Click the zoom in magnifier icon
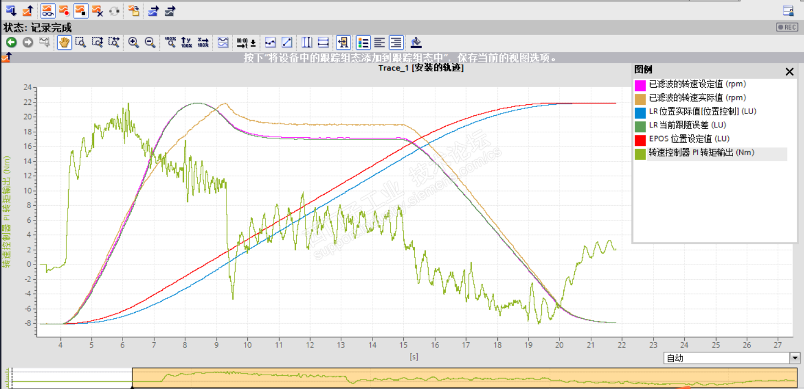804x389 pixels. point(133,42)
